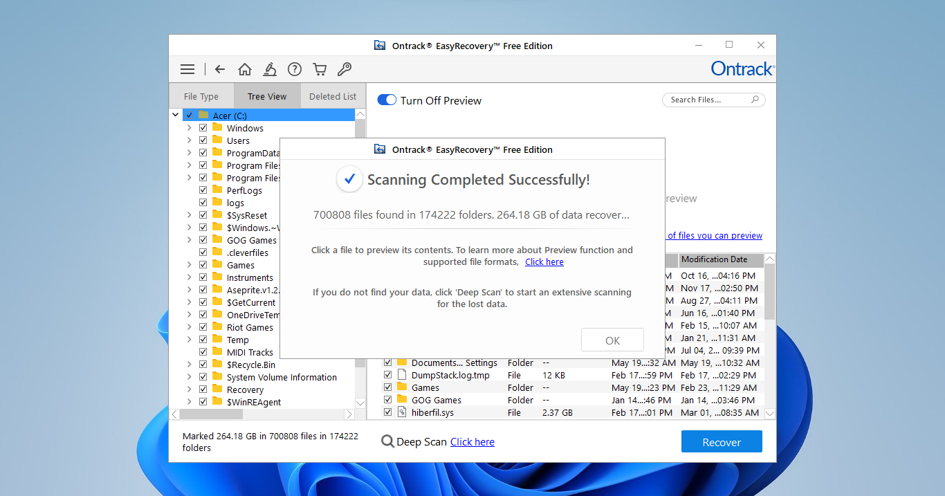Image resolution: width=945 pixels, height=496 pixels.
Task: Expand the Aseprite folder node
Action: (x=189, y=290)
